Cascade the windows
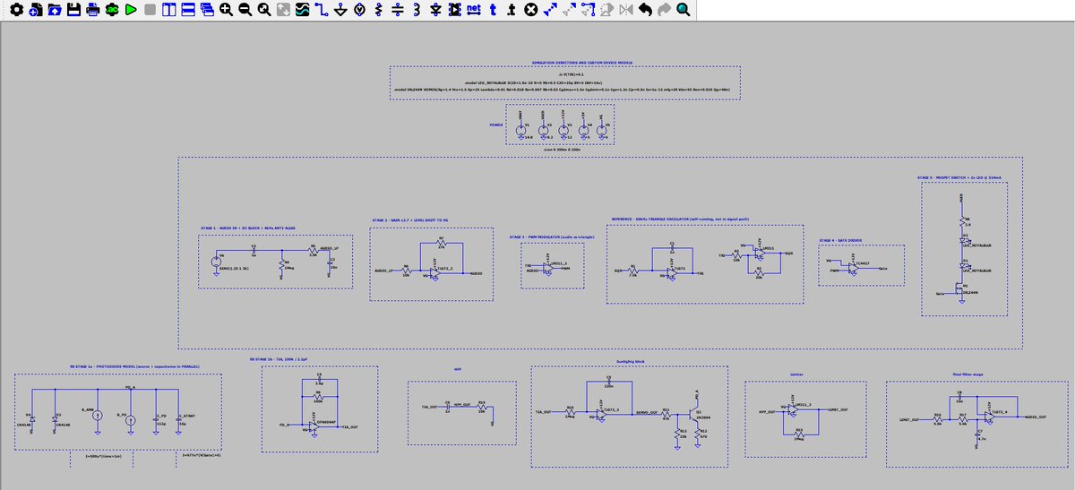This screenshot has height=490, width=1075. tap(207, 10)
